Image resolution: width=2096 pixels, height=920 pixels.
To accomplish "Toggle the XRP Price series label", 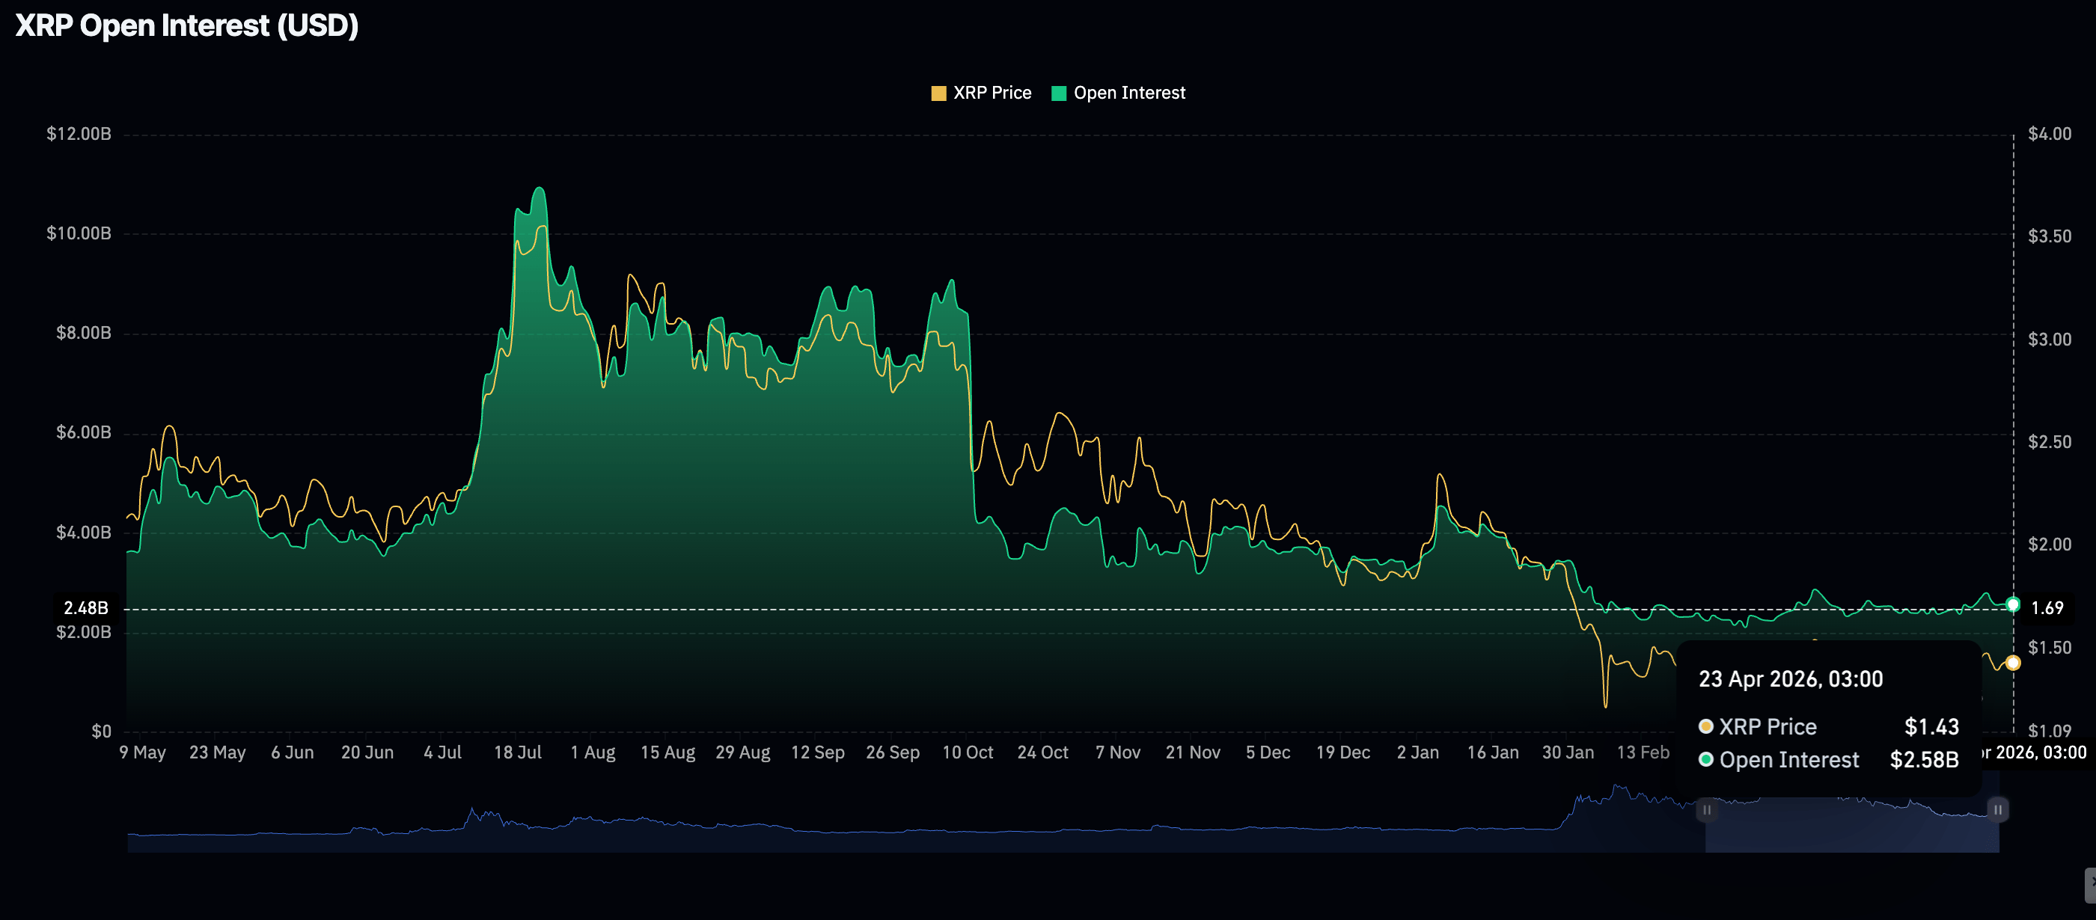I will click(x=992, y=93).
